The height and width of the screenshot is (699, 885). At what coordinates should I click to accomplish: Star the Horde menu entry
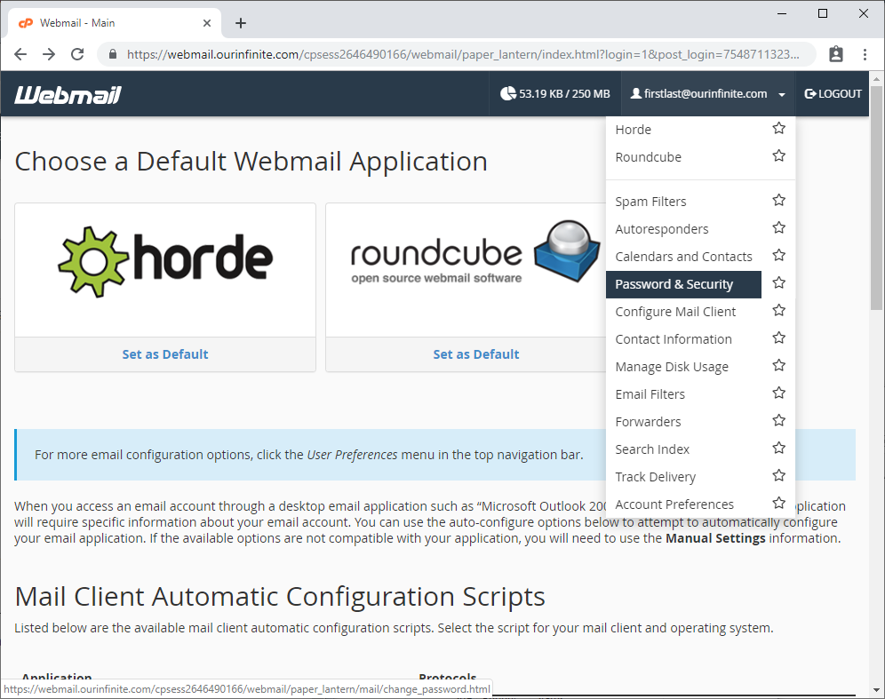point(779,129)
